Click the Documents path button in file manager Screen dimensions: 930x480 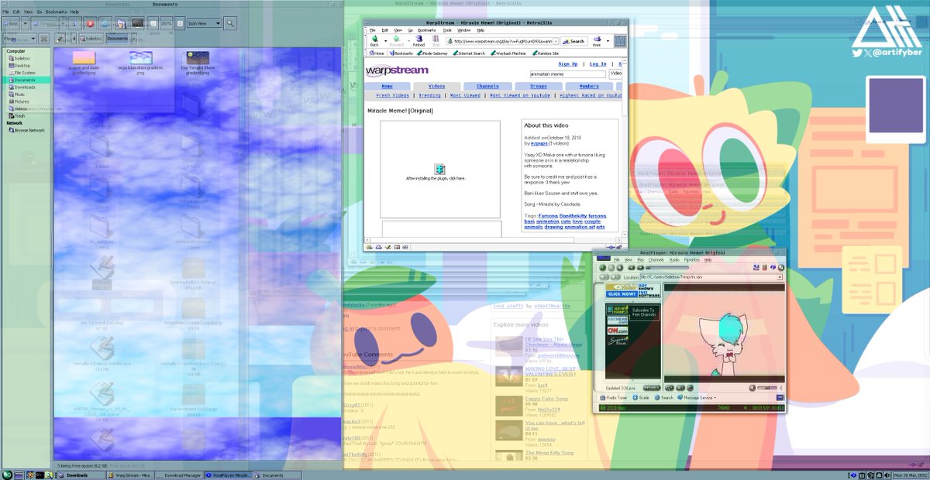tap(117, 39)
